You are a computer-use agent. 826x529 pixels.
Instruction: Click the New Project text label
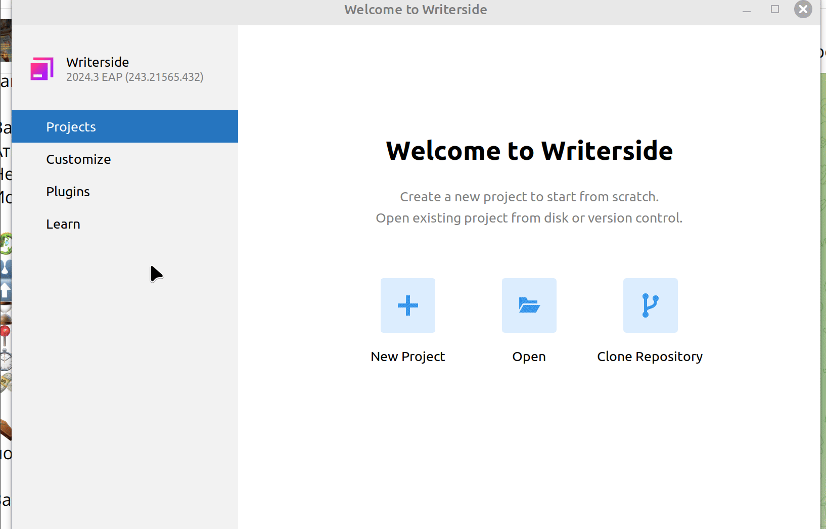(407, 357)
